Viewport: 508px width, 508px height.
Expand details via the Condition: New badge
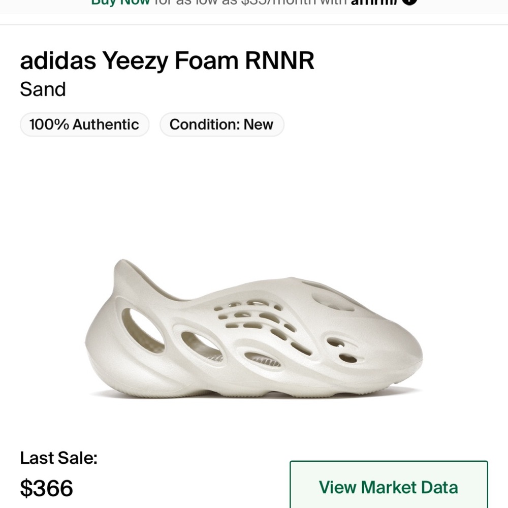tap(221, 124)
